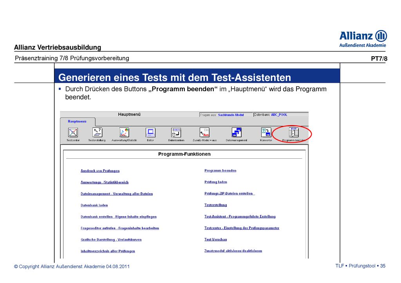The height and width of the screenshot is (283, 401).
Task: Select the Hauptmenü tab
Action: tap(77, 122)
